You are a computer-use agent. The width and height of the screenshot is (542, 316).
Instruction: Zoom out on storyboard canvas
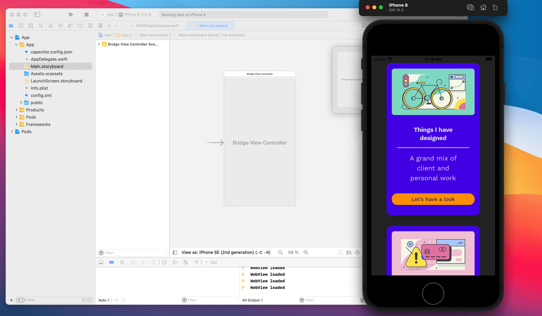pos(281,252)
